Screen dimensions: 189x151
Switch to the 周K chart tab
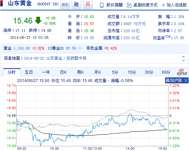80,72
